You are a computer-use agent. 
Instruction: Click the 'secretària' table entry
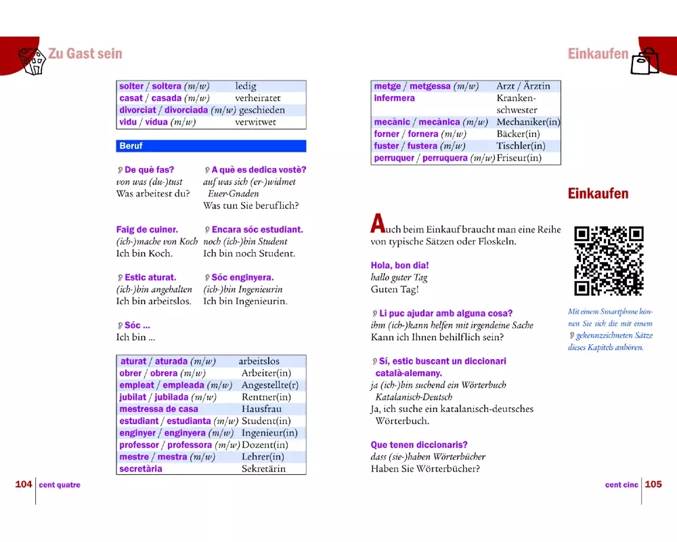coord(141,469)
